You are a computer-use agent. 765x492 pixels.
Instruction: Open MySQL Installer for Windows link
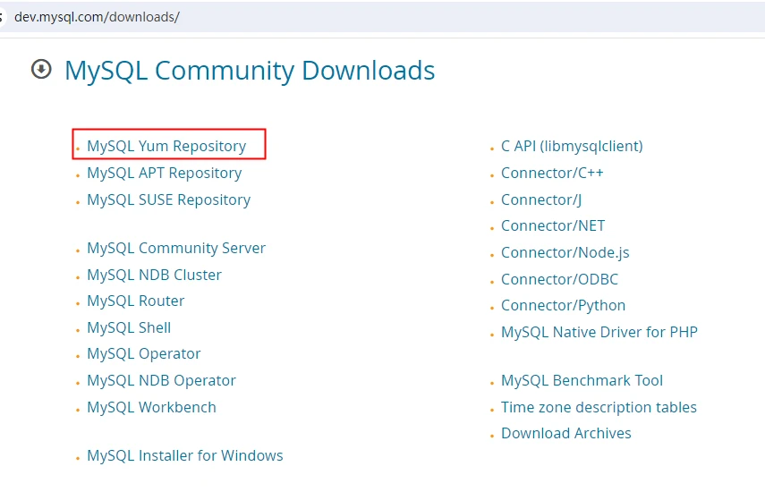(x=185, y=455)
